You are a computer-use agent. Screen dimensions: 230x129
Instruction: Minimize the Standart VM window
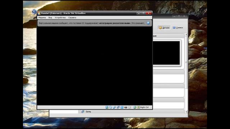139,13
